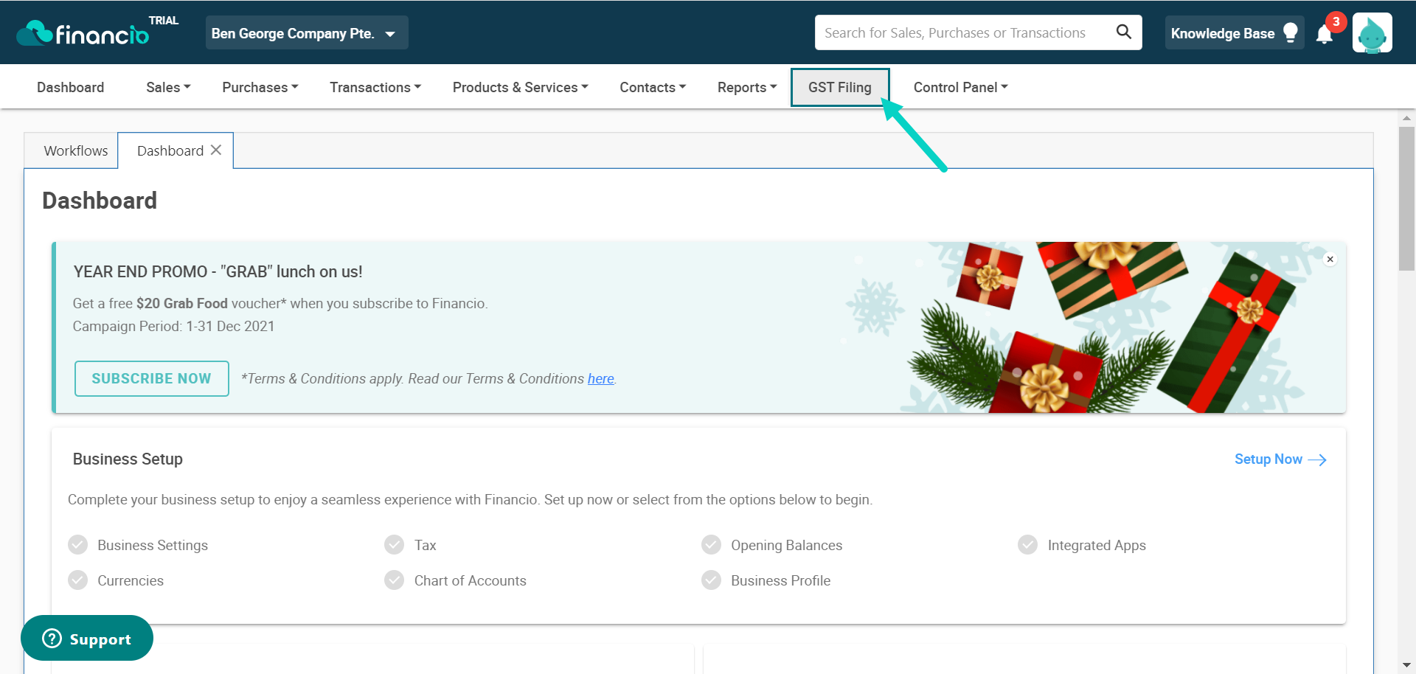1416x674 pixels.
Task: Click the Financio logo
Action: [83, 33]
